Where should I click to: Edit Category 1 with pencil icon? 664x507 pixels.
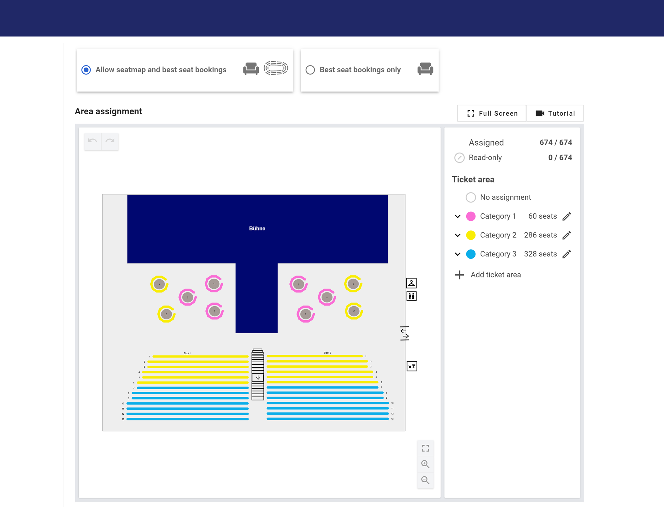click(x=567, y=216)
